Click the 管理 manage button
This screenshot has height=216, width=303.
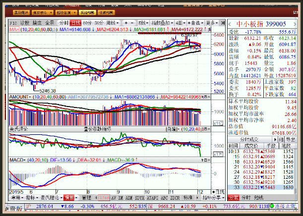coord(86,198)
